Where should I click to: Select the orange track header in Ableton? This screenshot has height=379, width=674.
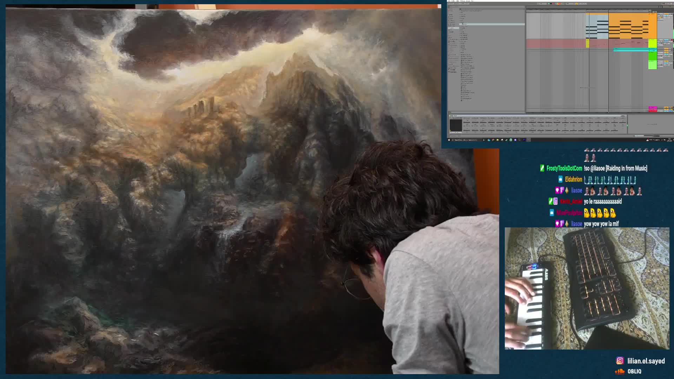653,26
